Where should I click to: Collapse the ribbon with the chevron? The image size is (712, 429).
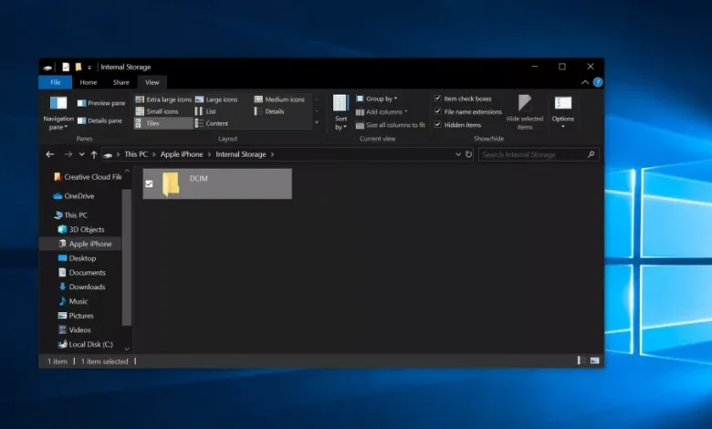(x=585, y=82)
